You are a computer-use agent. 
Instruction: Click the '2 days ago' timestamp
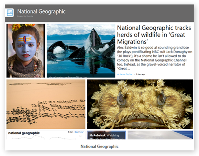click(140, 74)
